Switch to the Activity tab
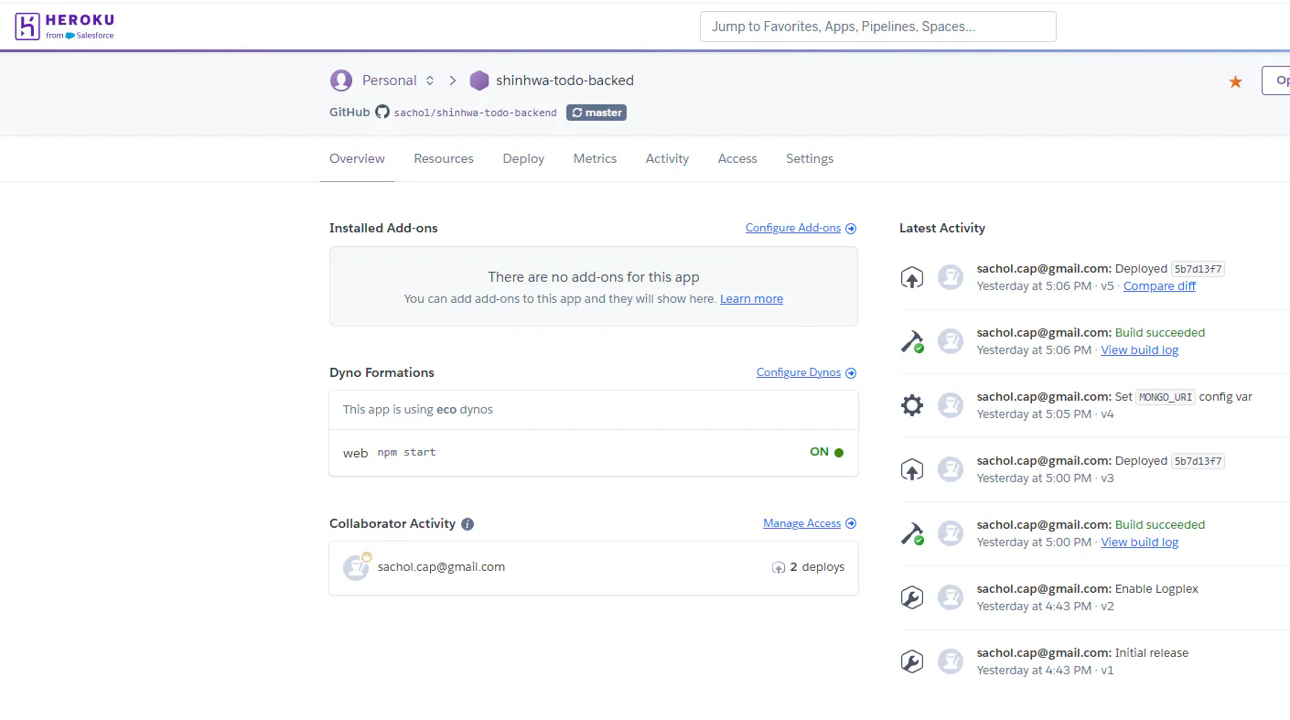The width and height of the screenshot is (1290, 720). click(x=667, y=158)
